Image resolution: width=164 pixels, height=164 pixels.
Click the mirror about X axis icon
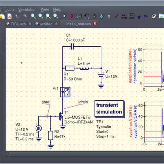pyautogui.click(x=79, y=16)
